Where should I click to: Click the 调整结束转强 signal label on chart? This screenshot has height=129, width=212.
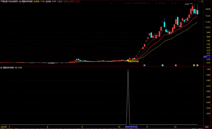click(x=133, y=62)
